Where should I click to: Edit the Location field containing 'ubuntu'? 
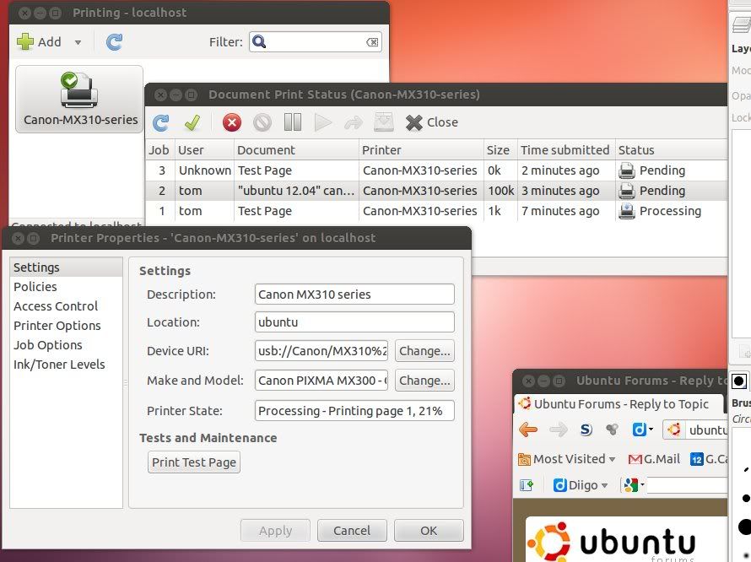pyautogui.click(x=354, y=322)
